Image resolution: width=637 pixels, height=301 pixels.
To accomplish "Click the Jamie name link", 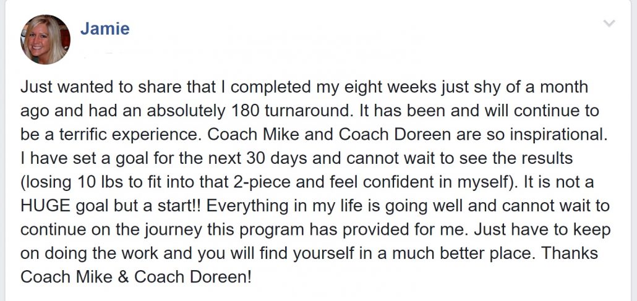I will tap(105, 28).
